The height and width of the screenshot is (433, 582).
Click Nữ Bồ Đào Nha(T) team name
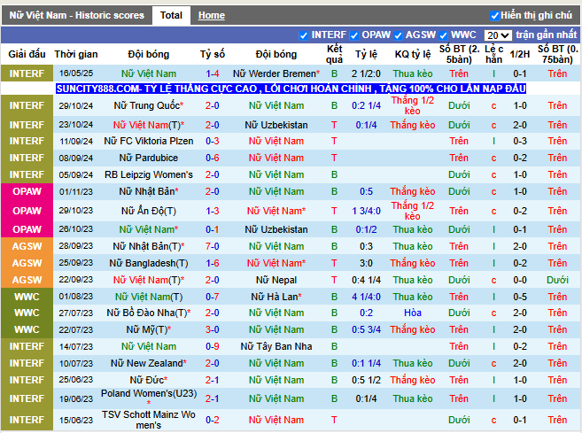[149, 313]
